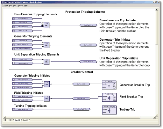
Task: Switch to the Sheet2 tab
Action: (25, 120)
